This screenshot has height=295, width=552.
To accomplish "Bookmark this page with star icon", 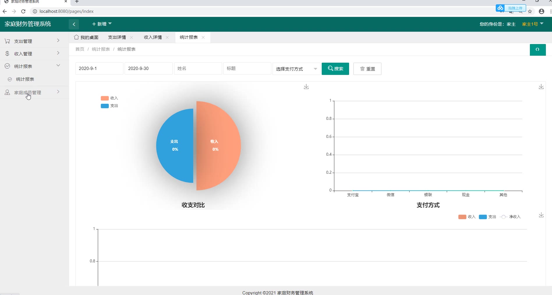I will click(530, 12).
